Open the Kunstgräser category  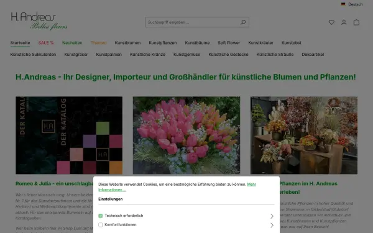pos(76,55)
